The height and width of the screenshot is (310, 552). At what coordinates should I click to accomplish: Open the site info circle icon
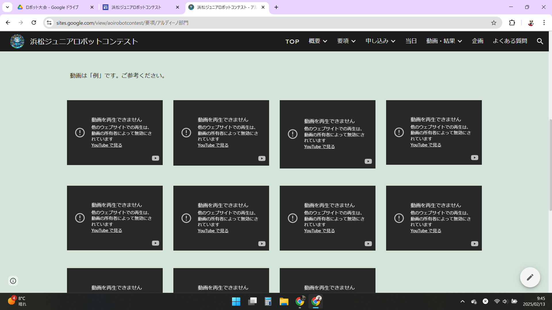pyautogui.click(x=13, y=281)
